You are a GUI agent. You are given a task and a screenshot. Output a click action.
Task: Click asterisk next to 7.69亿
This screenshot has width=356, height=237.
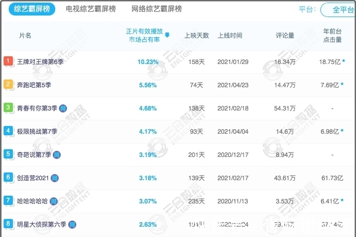pyautogui.click(x=342, y=84)
